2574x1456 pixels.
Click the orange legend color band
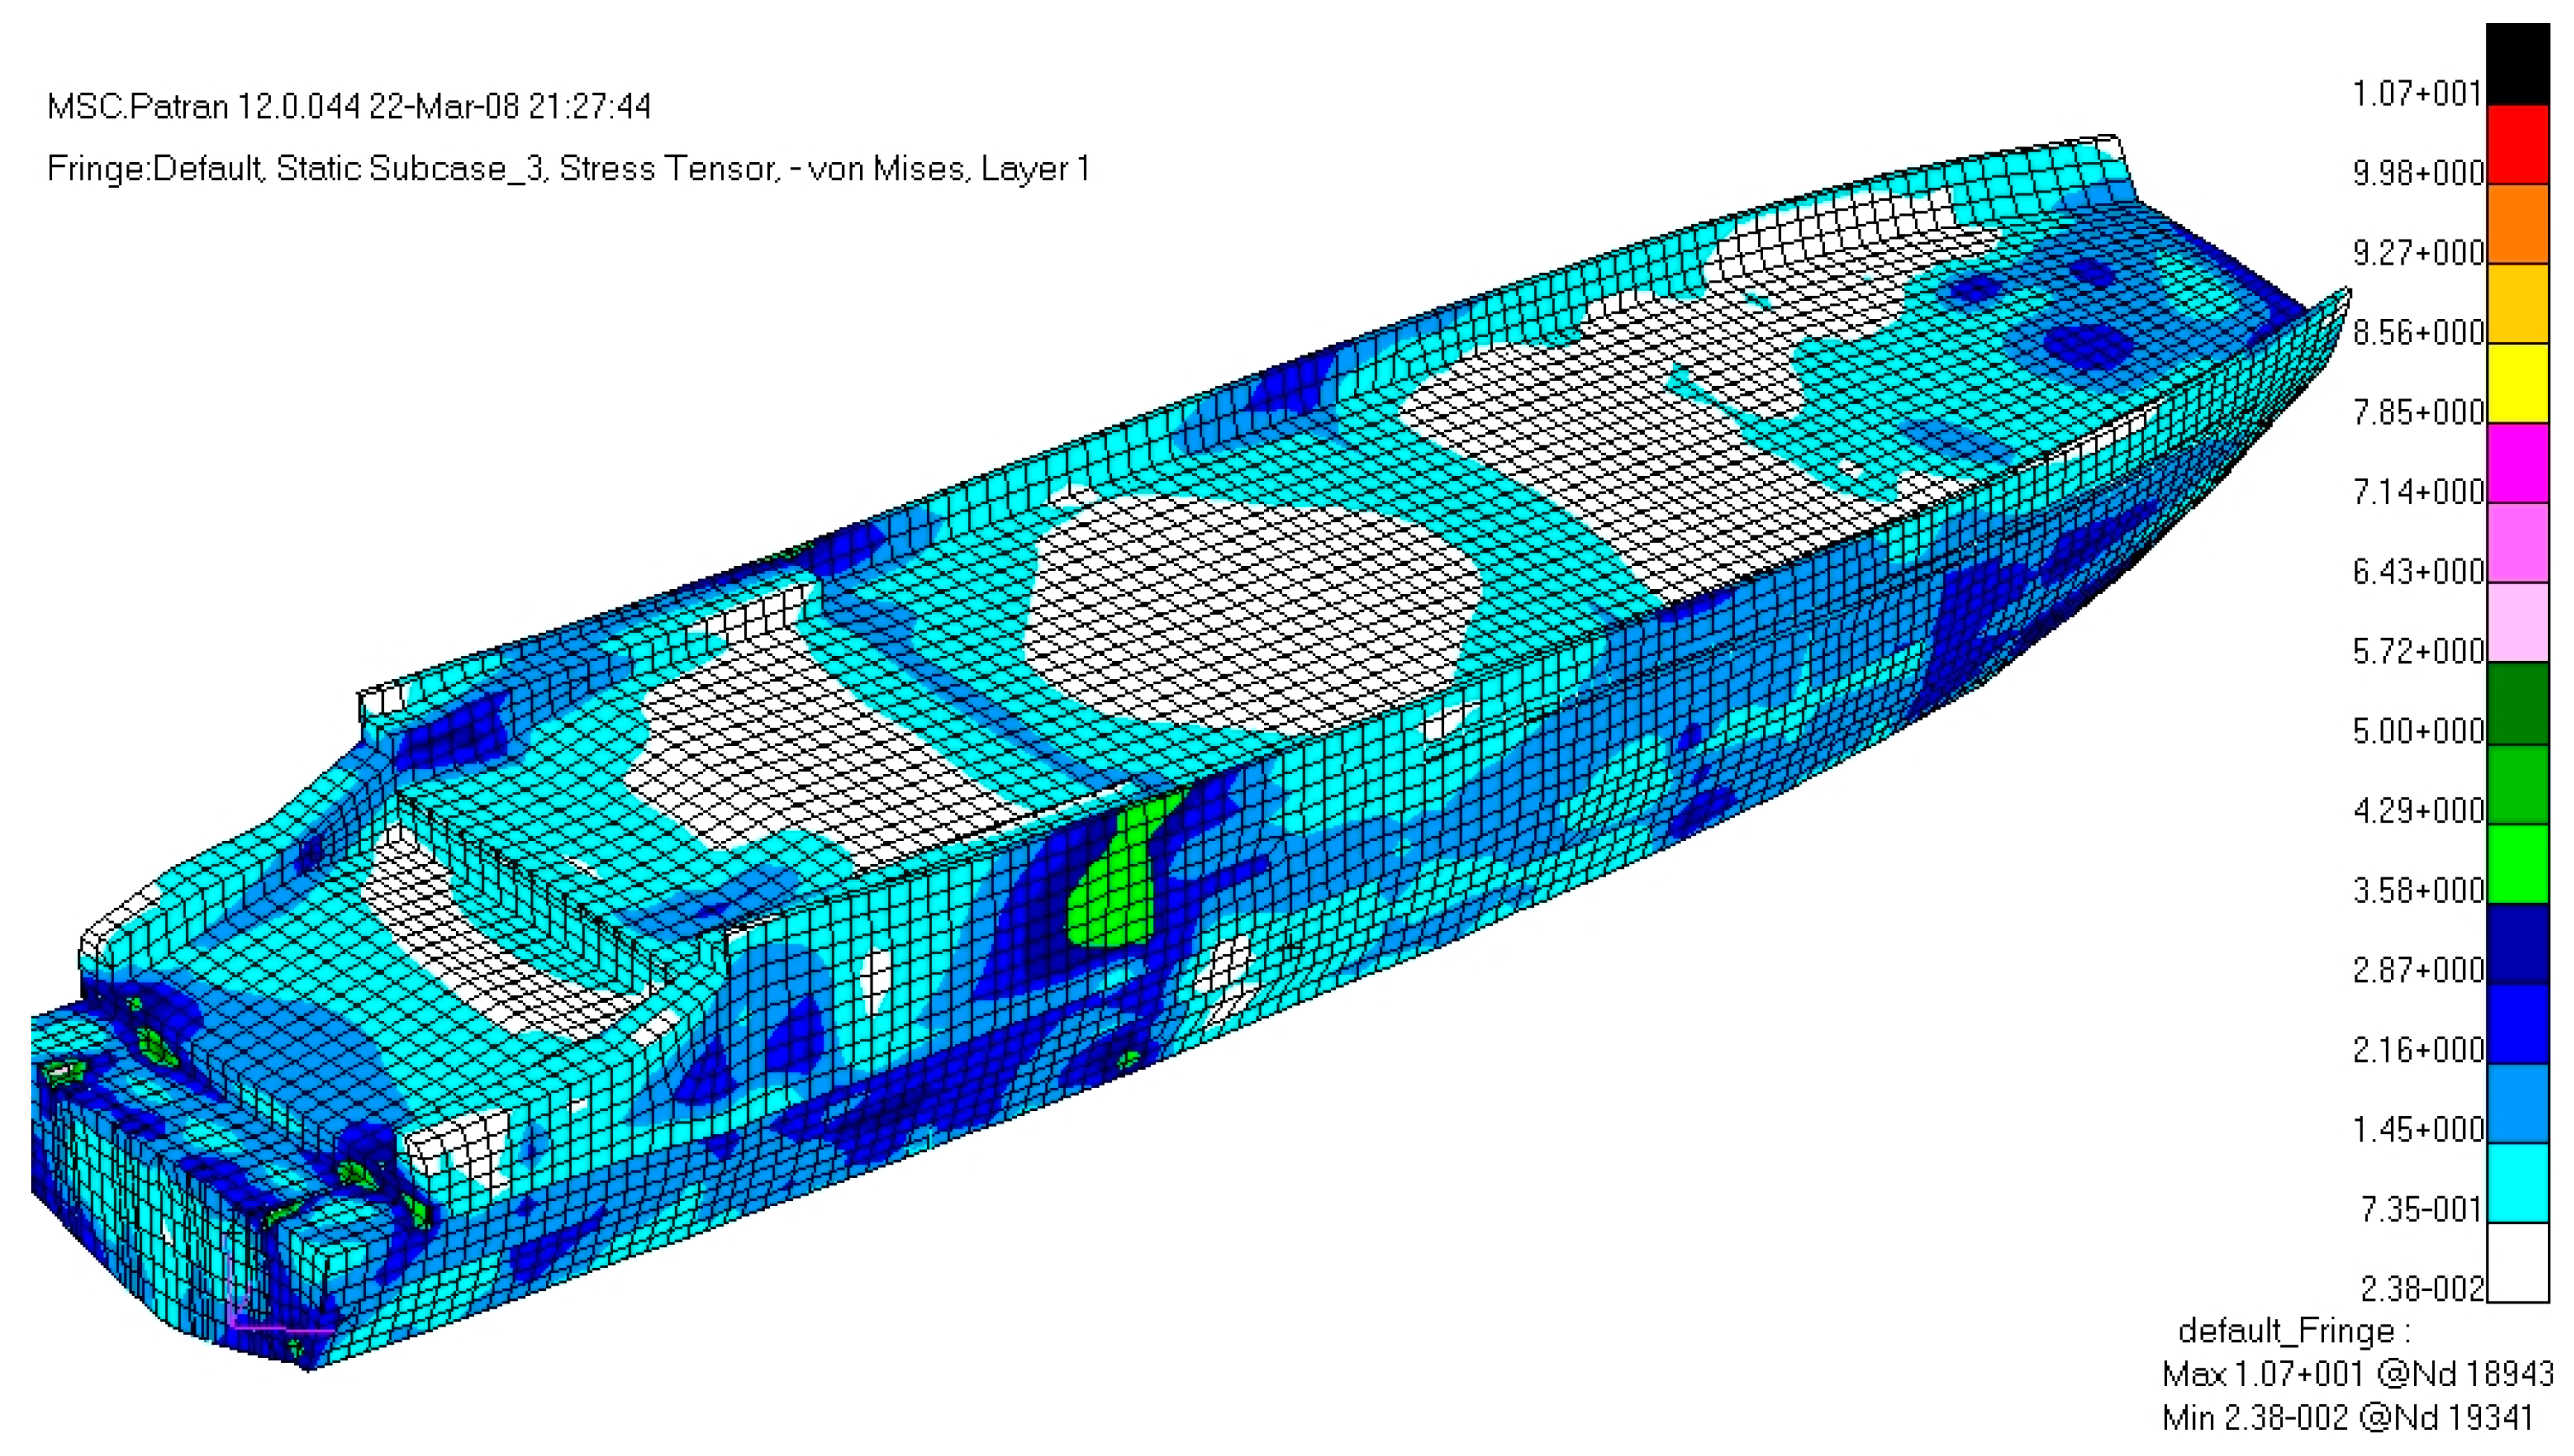(2517, 224)
